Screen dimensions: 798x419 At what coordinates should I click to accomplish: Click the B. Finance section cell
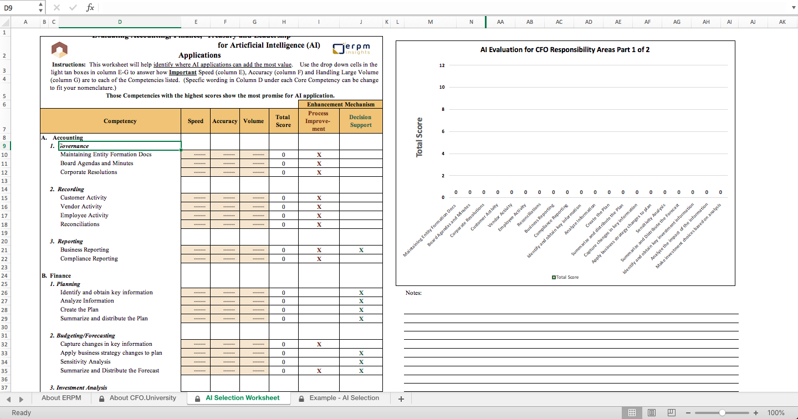57,275
